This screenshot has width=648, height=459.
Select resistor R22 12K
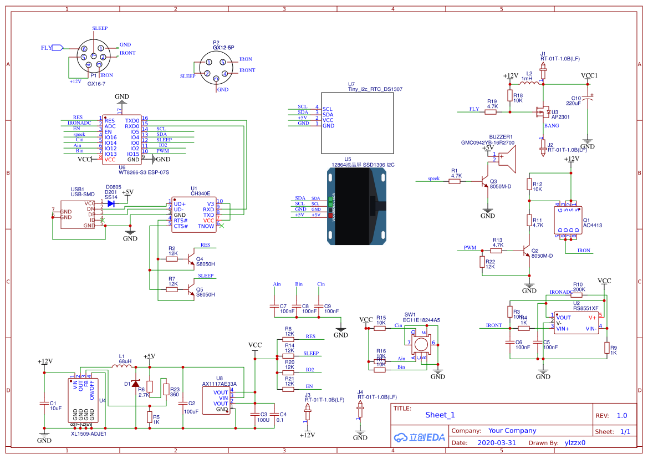pyautogui.click(x=482, y=262)
